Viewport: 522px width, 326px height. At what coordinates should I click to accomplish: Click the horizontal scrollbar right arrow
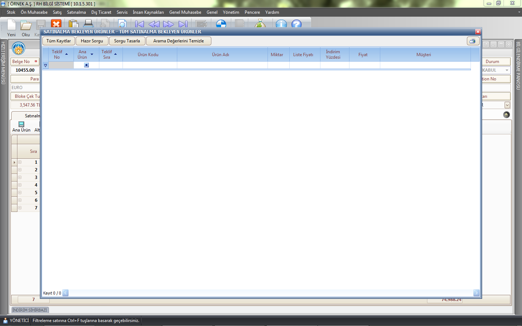pos(476,293)
